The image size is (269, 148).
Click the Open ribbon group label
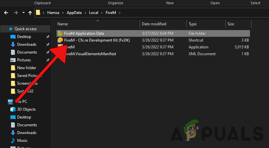click(215, 3)
